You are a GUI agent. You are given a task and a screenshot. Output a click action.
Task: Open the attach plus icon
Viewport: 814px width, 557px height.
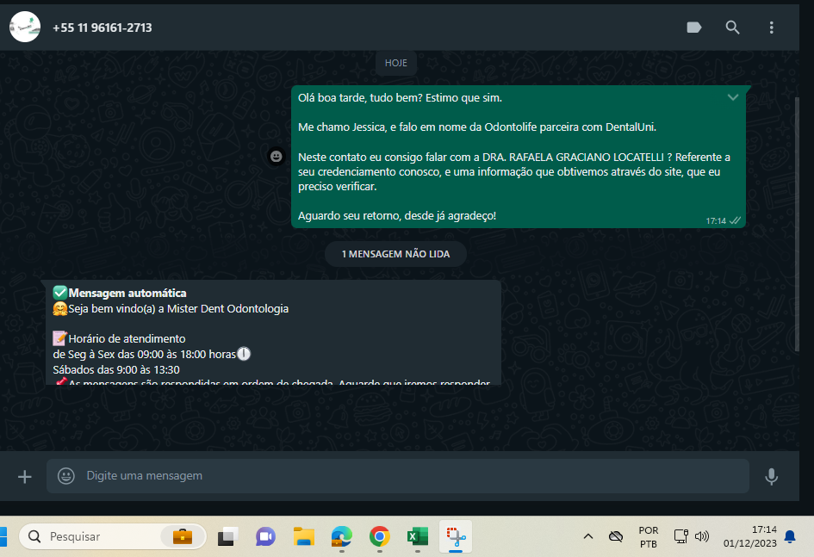(x=24, y=476)
